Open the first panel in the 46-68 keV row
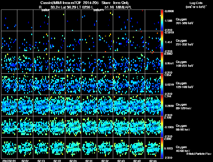This screenshot has width=213, height=162. tap(9, 148)
